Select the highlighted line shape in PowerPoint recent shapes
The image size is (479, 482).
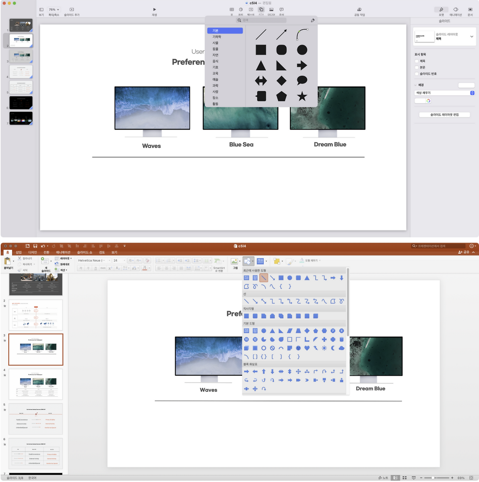[264, 278]
